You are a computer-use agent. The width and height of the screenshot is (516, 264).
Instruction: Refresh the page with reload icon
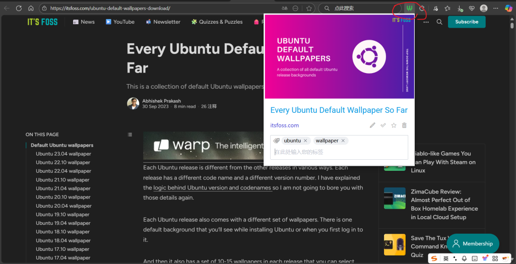pyautogui.click(x=19, y=9)
